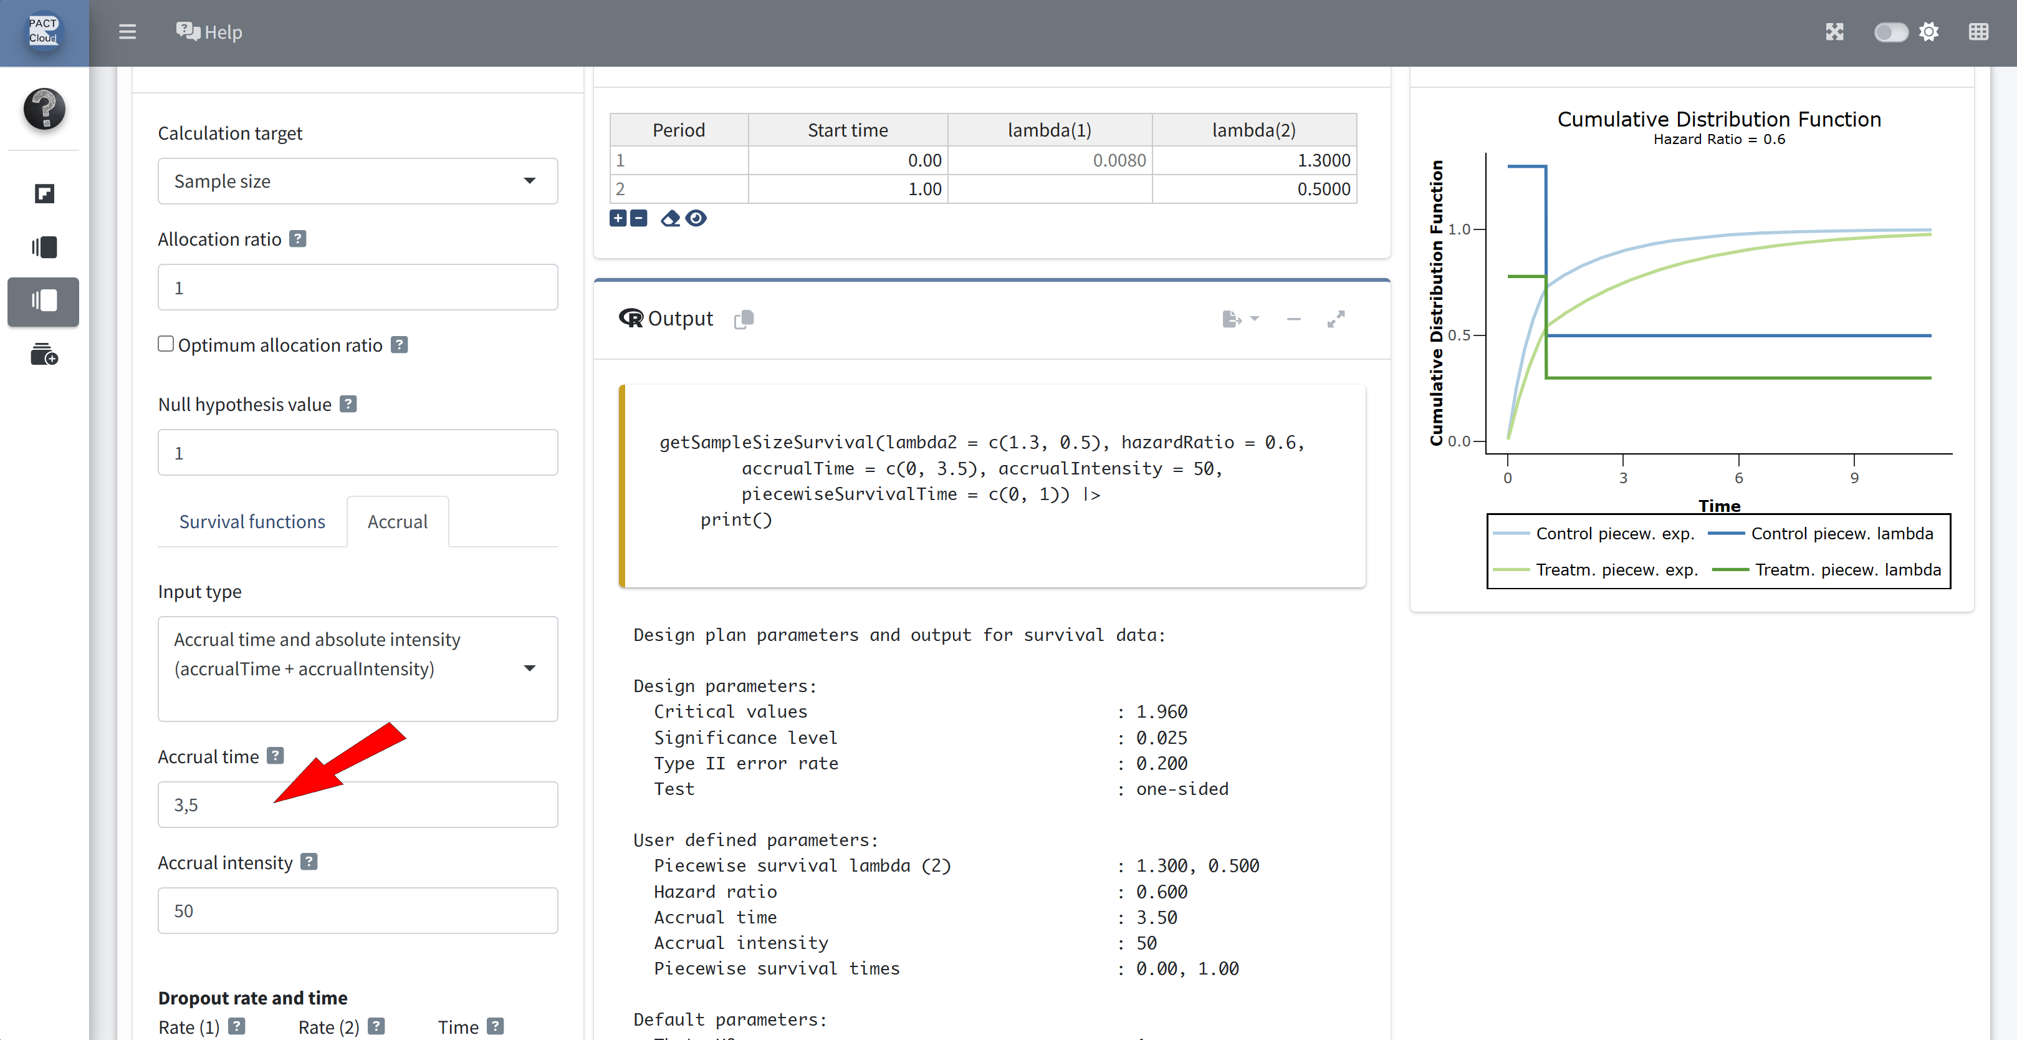Screen dimensions: 2017x1040
Task: Toggle the eye preview icon below table
Action: [x=696, y=218]
